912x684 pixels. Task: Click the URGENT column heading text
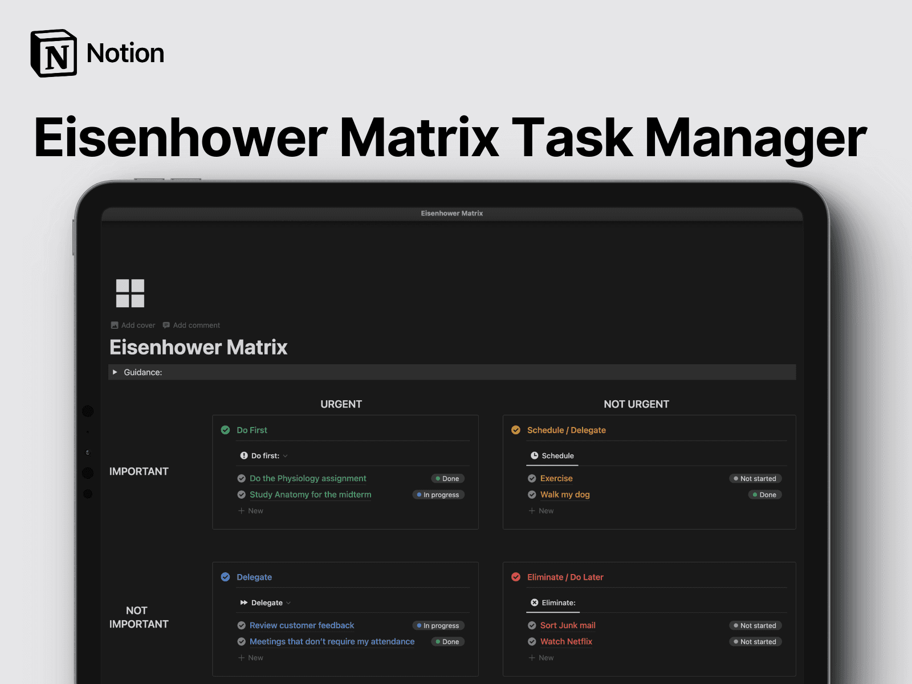click(x=341, y=404)
